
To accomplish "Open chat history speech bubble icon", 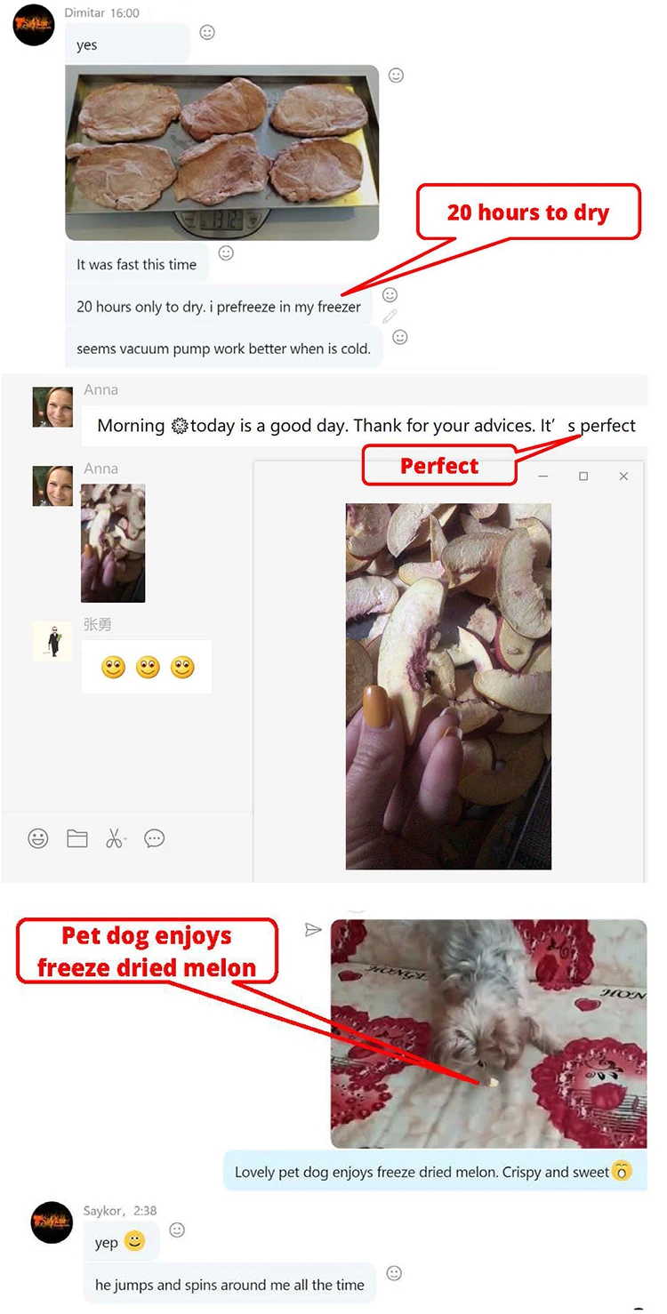I will pos(155,838).
